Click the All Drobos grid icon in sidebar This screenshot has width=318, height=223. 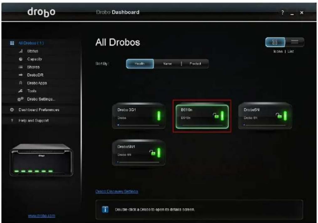(x=12, y=43)
